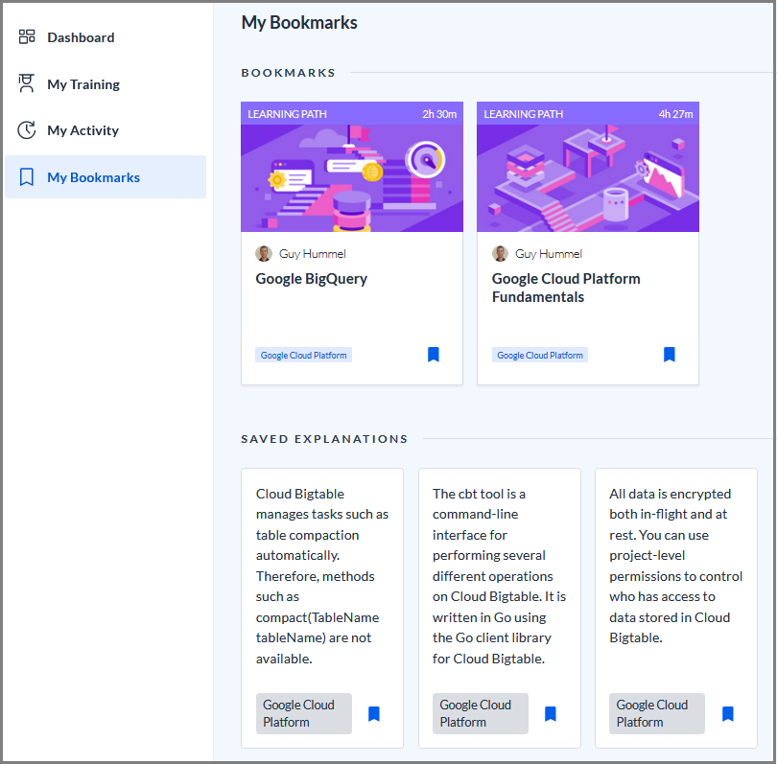
Task: Click the Dashboard grid icon in sidebar
Action: pyautogui.click(x=27, y=36)
